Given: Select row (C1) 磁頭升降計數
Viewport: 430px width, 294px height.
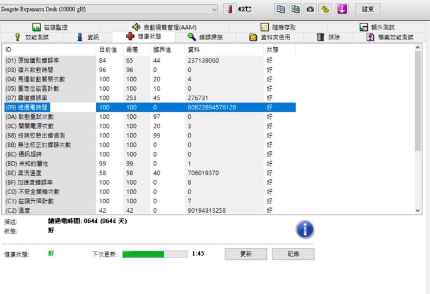Looking at the screenshot, I should pyautogui.click(x=150, y=201).
